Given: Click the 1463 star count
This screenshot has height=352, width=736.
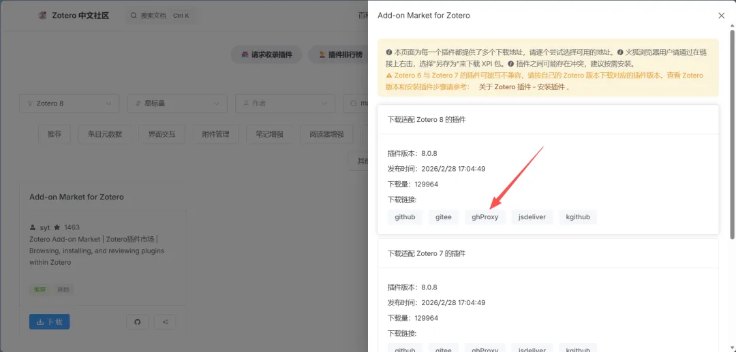Looking at the screenshot, I should pos(72,227).
